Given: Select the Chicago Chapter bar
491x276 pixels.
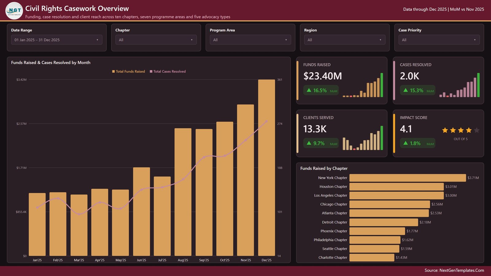Looking at the screenshot, I should (390, 204).
